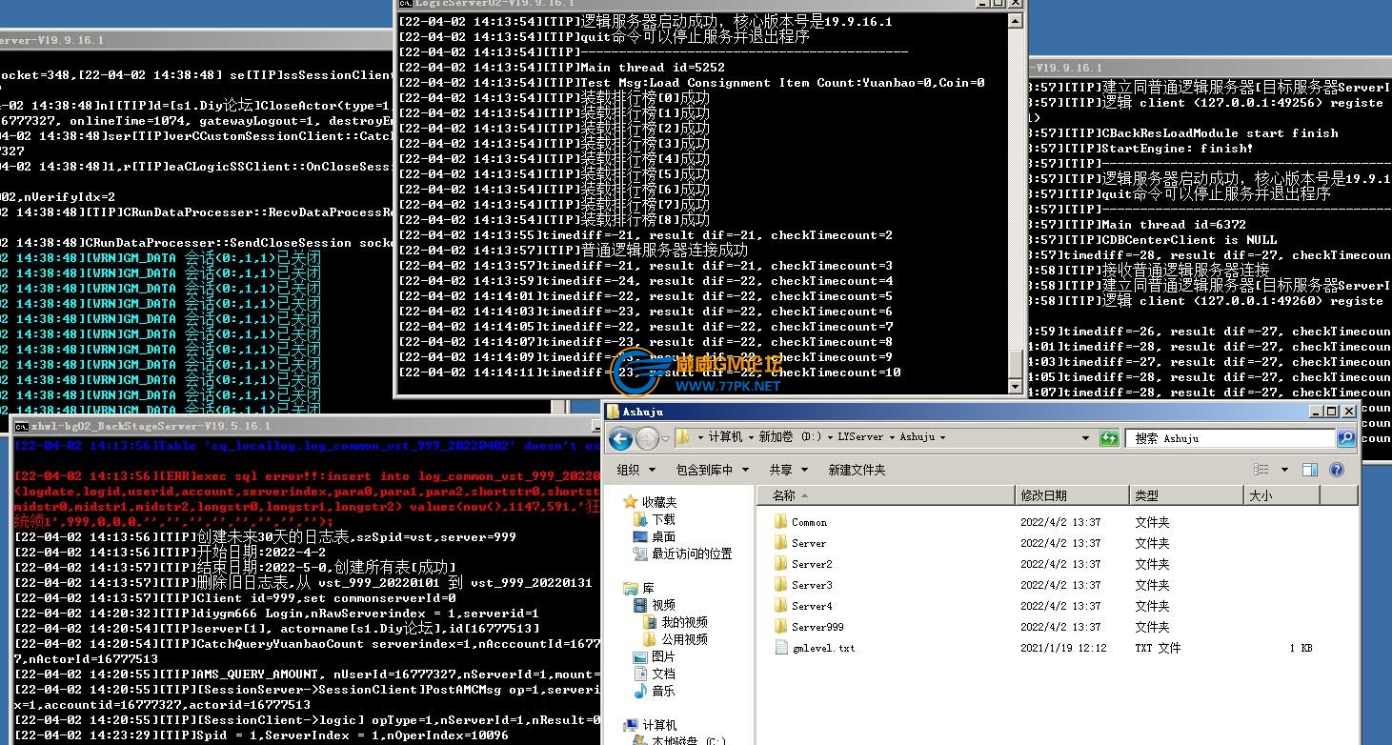Expand the arrow after Ashuju in the address bar
The width and height of the screenshot is (1392, 745).
[x=942, y=437]
